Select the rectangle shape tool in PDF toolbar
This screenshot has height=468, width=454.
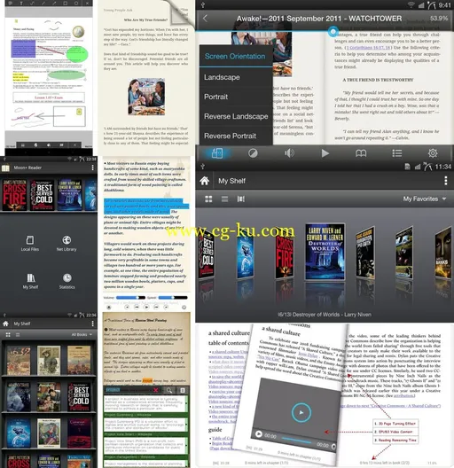coord(65,3)
